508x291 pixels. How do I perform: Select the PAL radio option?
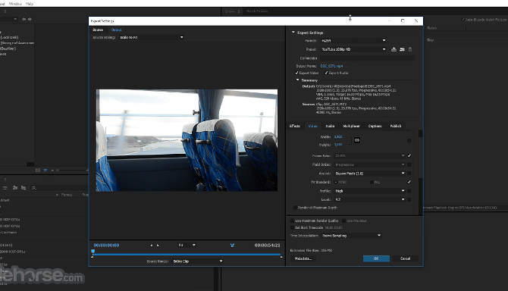pos(372,182)
